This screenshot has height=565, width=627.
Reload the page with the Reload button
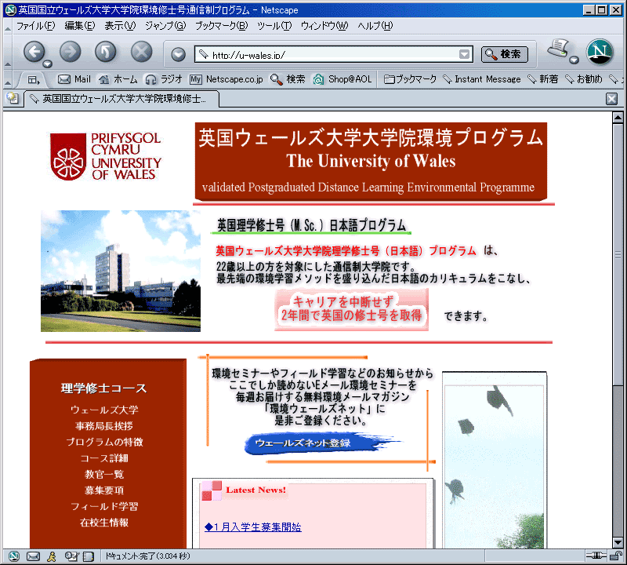(106, 52)
